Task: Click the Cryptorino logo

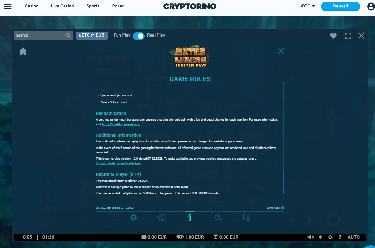Action: (190, 6)
